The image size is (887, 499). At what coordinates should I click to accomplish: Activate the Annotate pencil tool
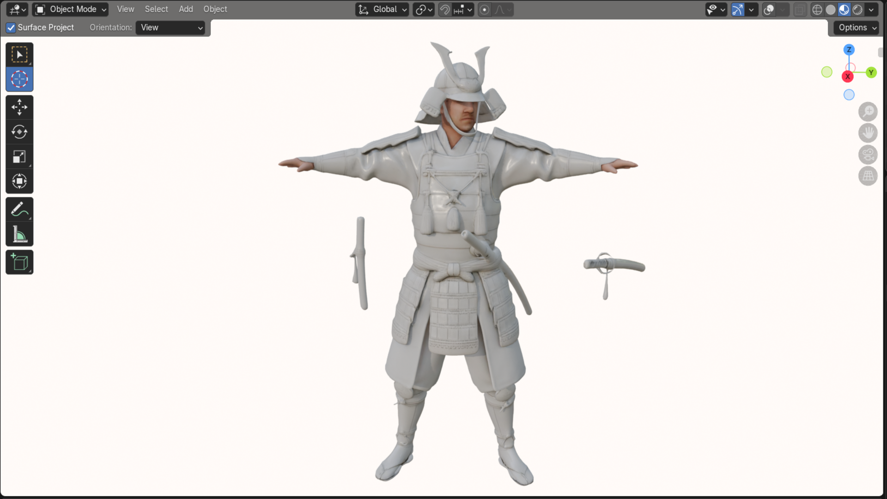pos(19,209)
